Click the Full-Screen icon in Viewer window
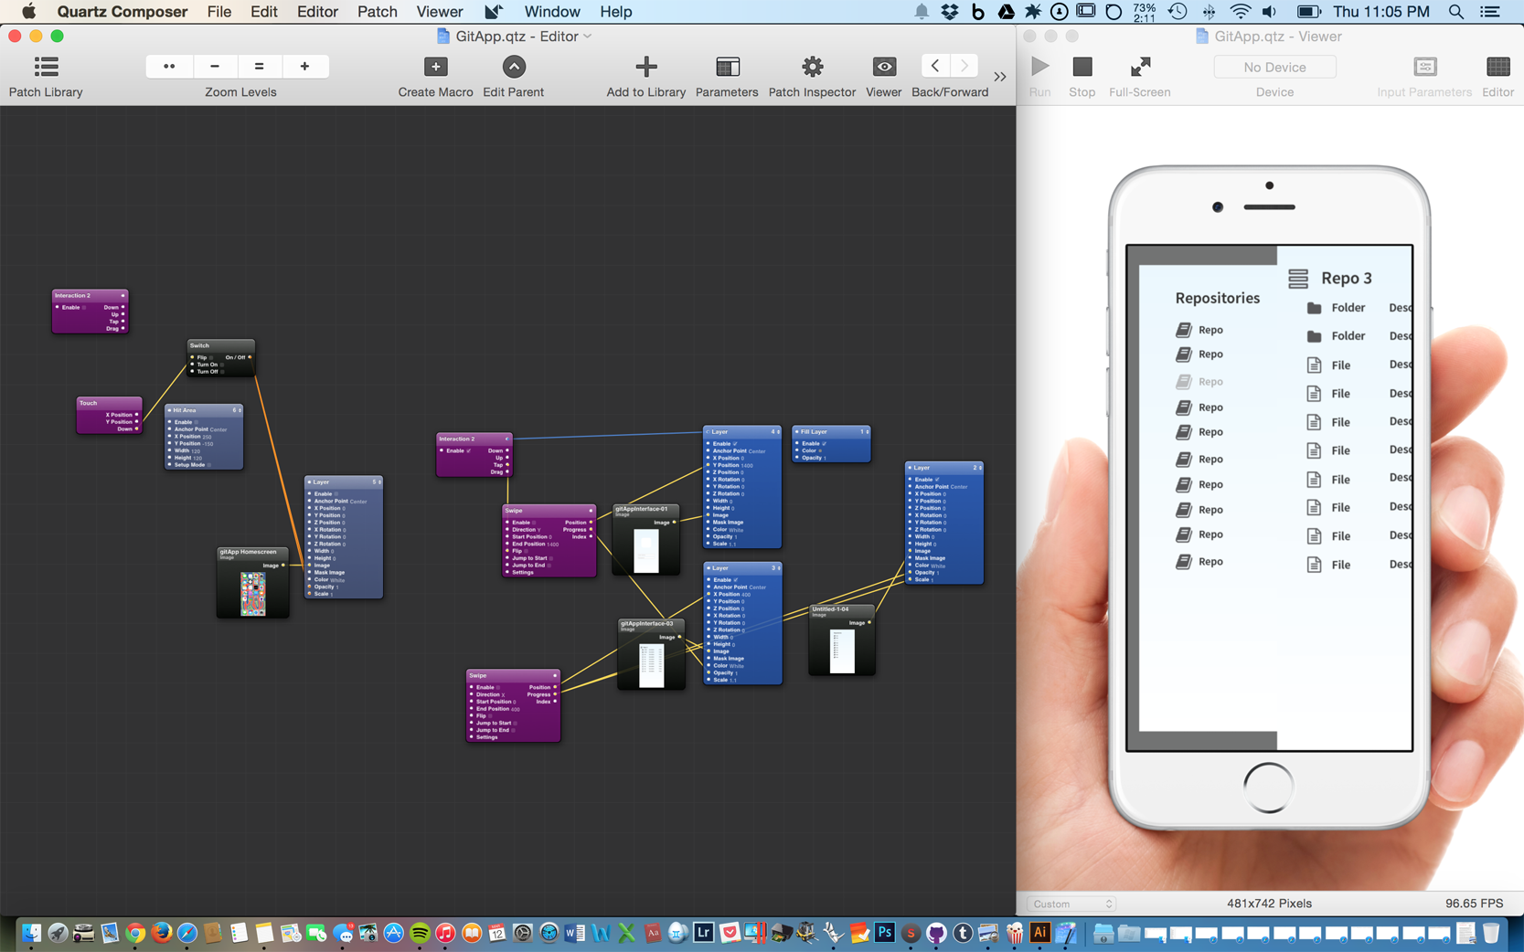The height and width of the screenshot is (952, 1524). tap(1140, 67)
